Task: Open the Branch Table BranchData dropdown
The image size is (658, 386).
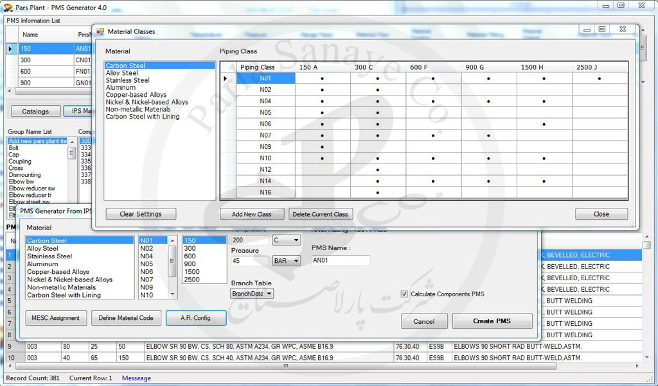Action: pos(252,294)
